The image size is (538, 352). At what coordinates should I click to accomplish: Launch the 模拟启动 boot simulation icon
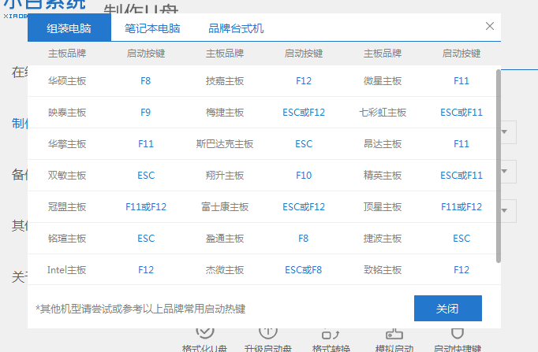[394, 334]
